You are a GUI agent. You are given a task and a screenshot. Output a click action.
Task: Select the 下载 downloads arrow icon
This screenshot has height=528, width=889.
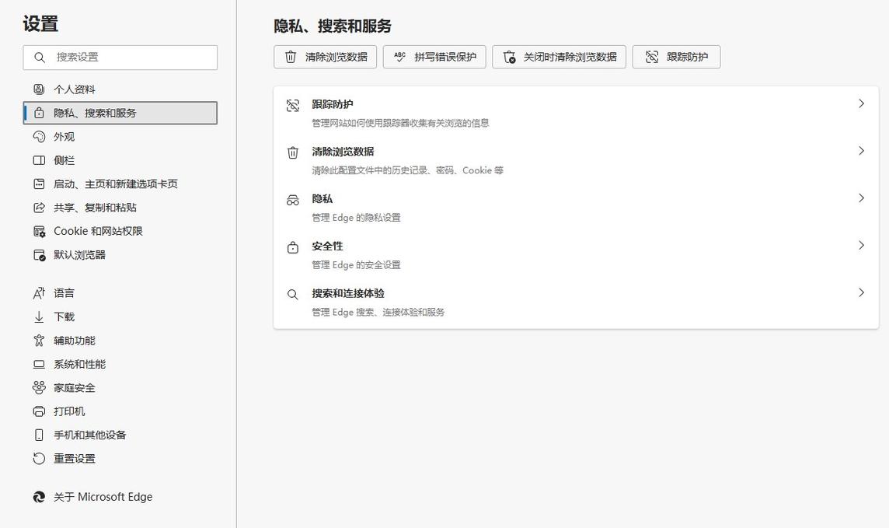[38, 316]
